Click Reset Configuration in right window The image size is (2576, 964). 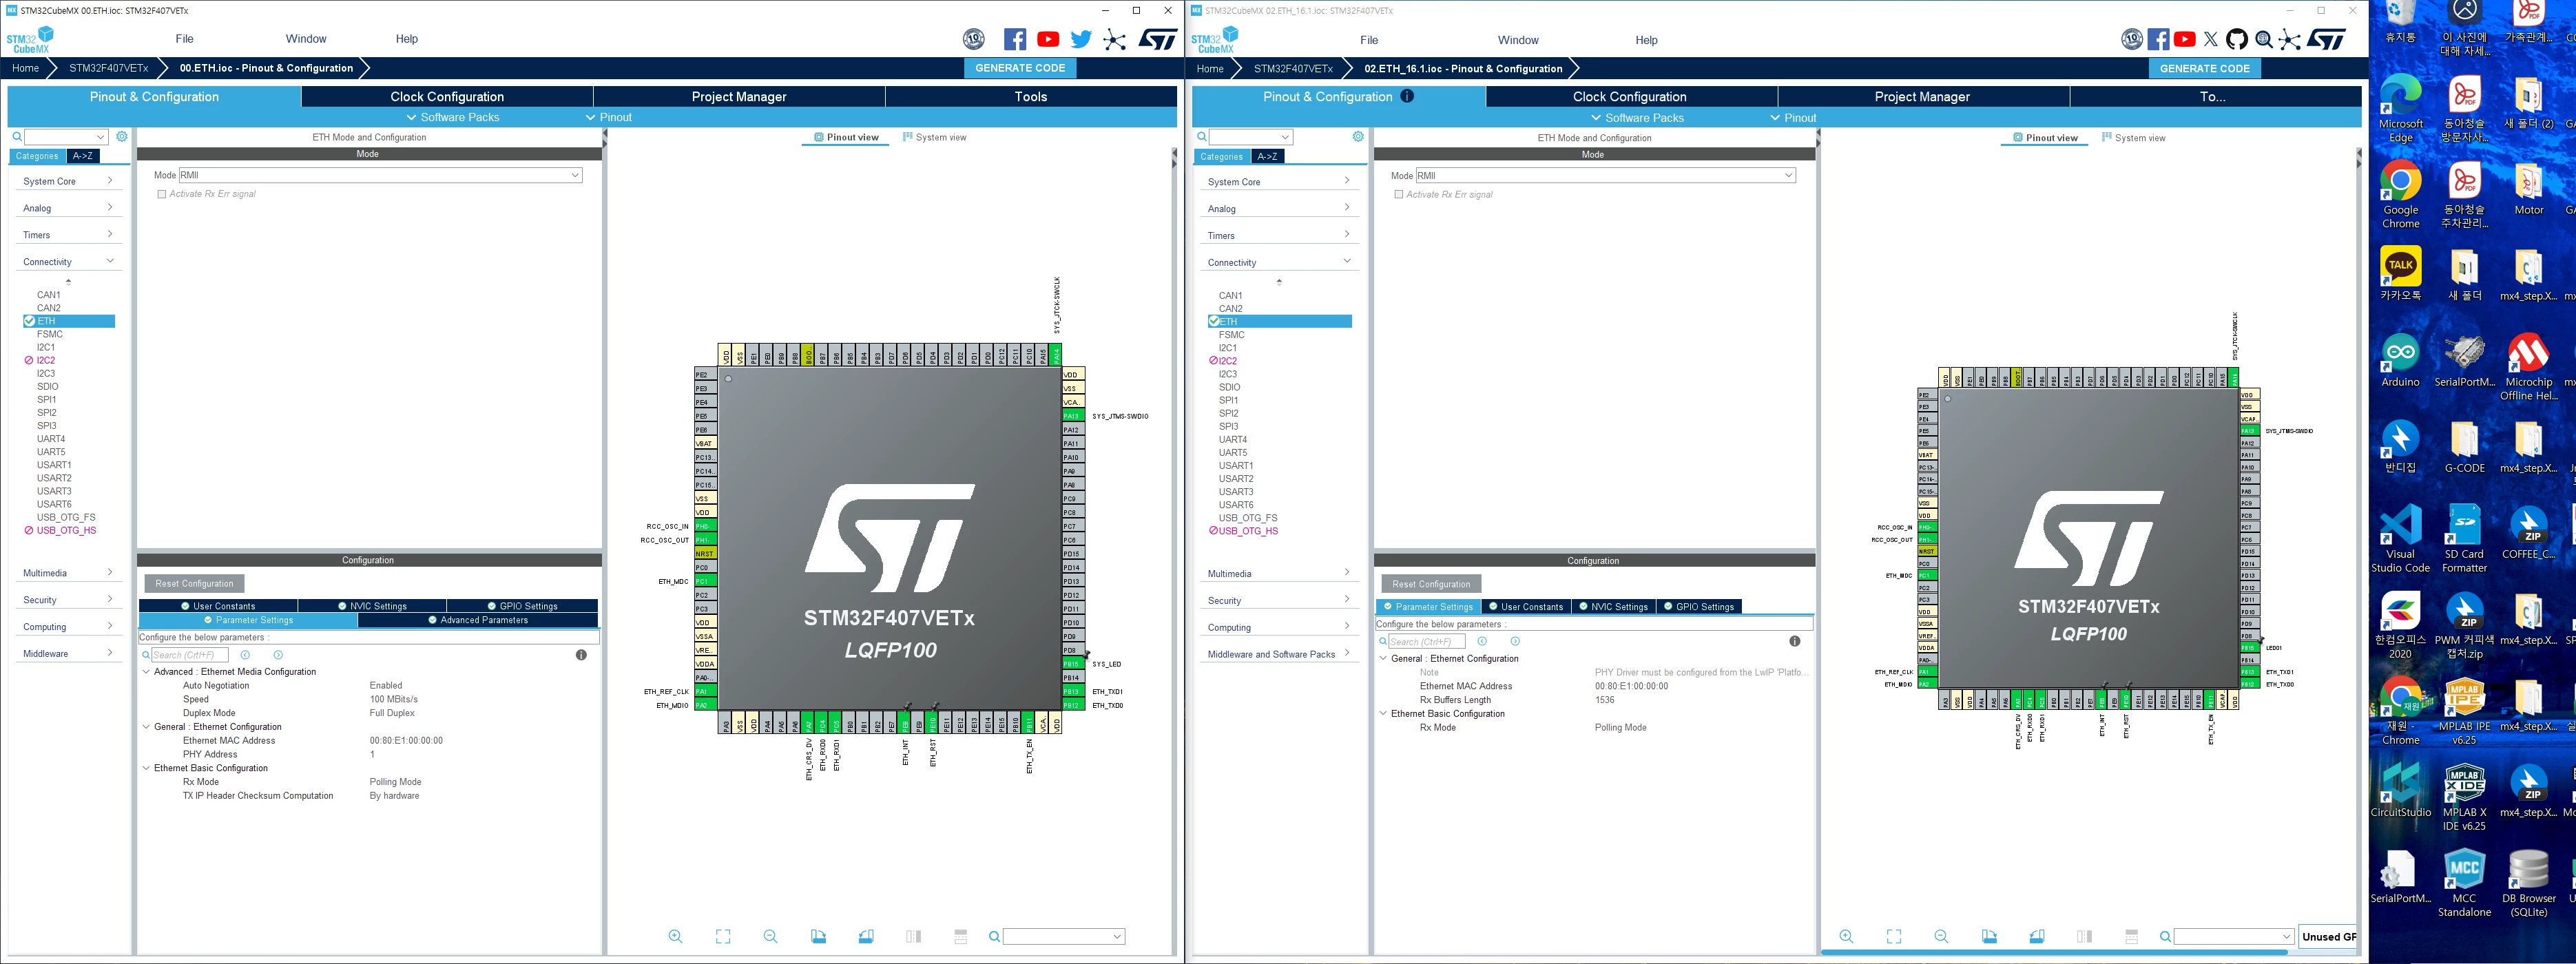(x=1431, y=584)
